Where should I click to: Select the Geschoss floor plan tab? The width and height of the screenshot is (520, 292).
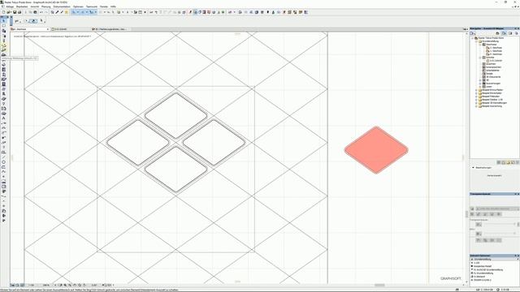(30, 29)
